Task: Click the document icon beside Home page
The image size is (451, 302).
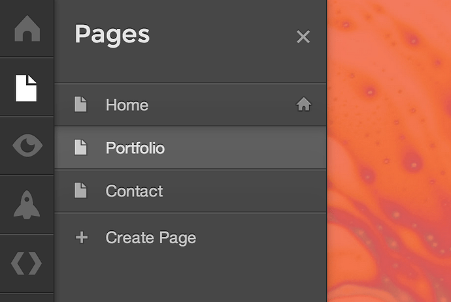Action: [x=80, y=104]
